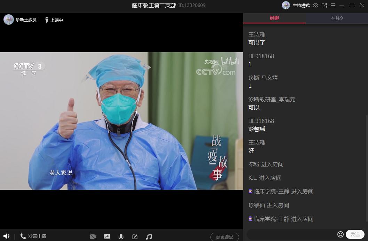Open the hexagon settings icon
Viewport: 368px width, 241px height.
(315, 6)
